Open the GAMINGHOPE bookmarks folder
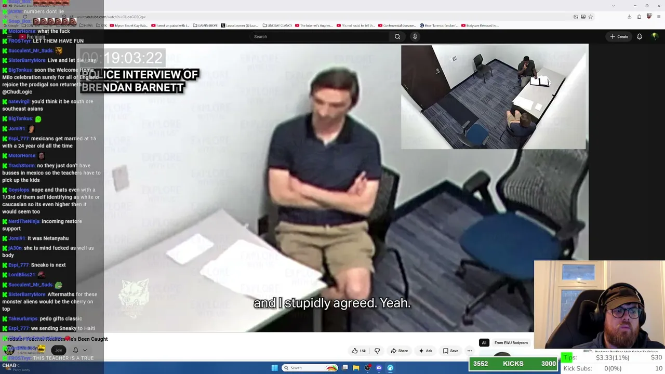Screen dimensions: 665x374 [205, 25]
